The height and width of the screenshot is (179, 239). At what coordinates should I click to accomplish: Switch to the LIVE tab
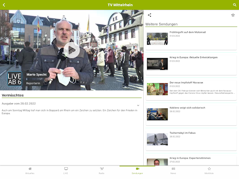click(66, 171)
